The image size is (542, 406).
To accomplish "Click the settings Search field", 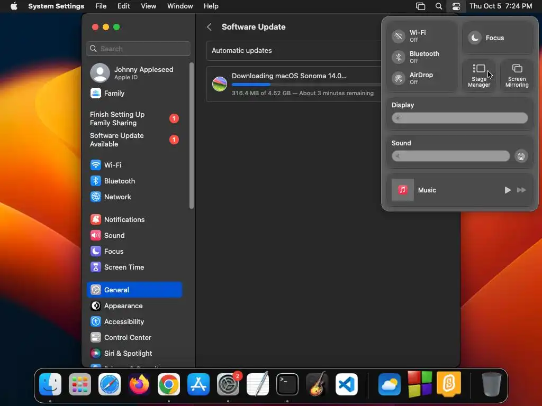I will [x=138, y=49].
